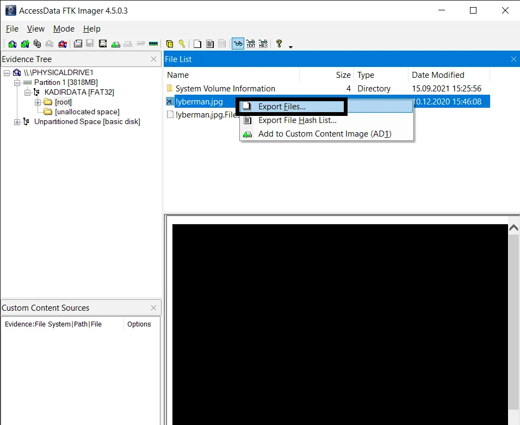Open the View menu
Image resolution: width=520 pixels, height=425 pixels.
[x=36, y=29]
